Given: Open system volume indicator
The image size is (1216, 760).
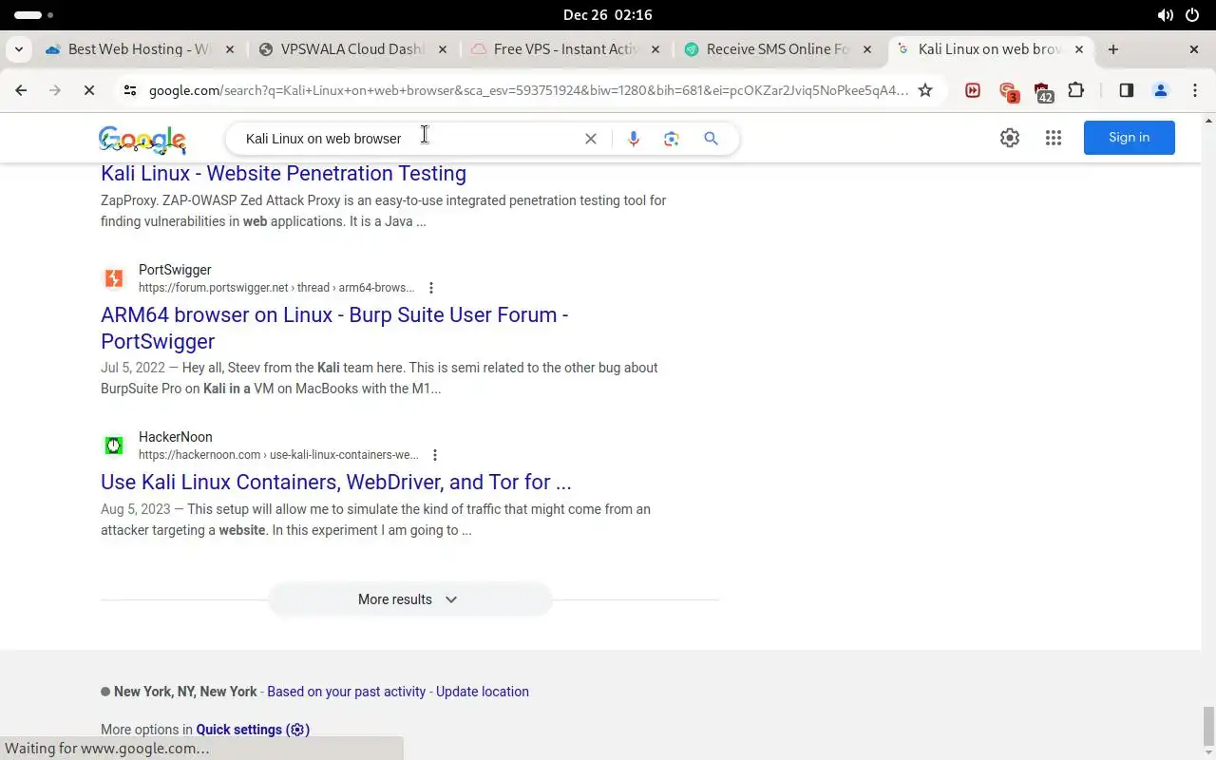Looking at the screenshot, I should (x=1165, y=15).
